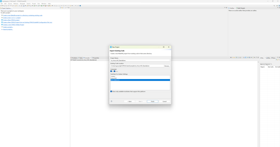280x147 pixels.
Task: Switch to the Problems tab
Action: pos(74,58)
